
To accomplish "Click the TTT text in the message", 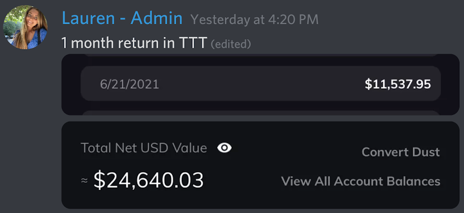I will [193, 43].
